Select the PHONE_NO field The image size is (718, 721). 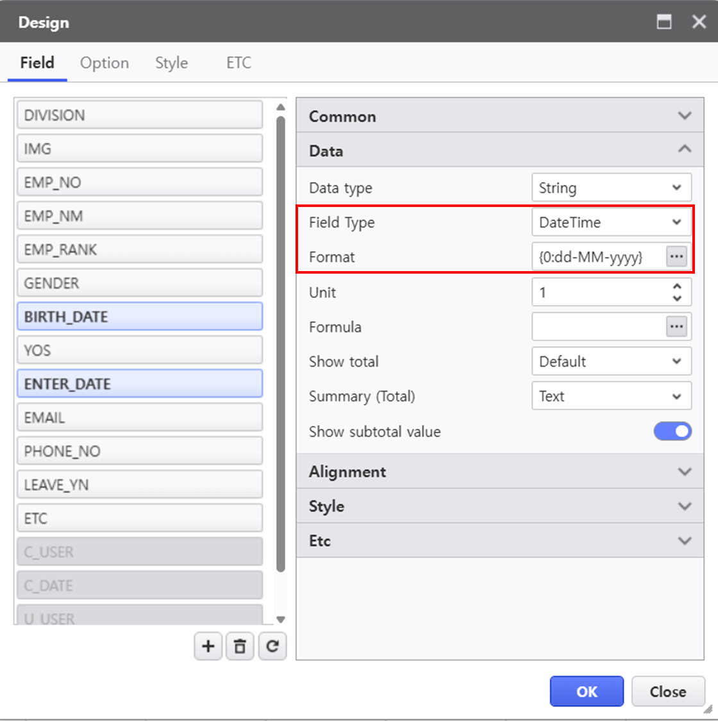tap(140, 451)
